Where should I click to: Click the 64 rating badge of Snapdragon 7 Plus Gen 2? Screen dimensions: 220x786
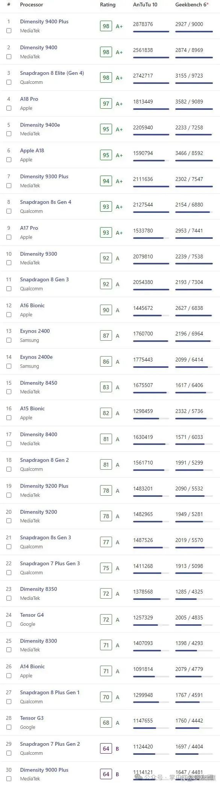coord(106,749)
